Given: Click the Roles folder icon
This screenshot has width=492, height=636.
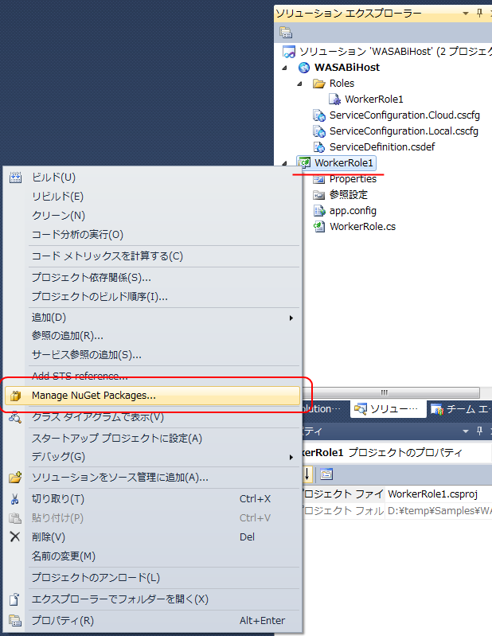Looking at the screenshot, I should [x=319, y=84].
